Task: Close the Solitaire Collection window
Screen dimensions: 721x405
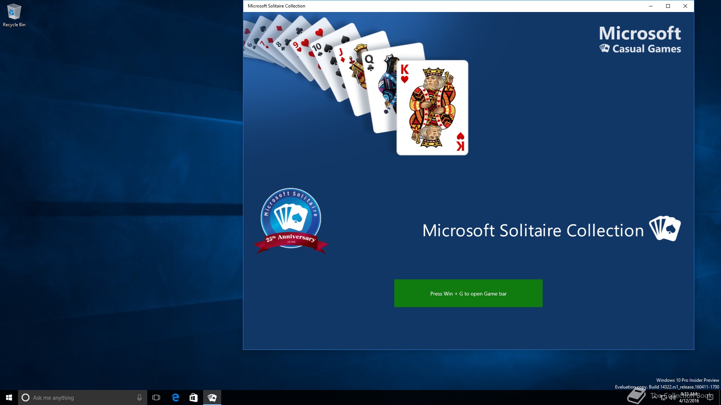Action: click(x=685, y=6)
